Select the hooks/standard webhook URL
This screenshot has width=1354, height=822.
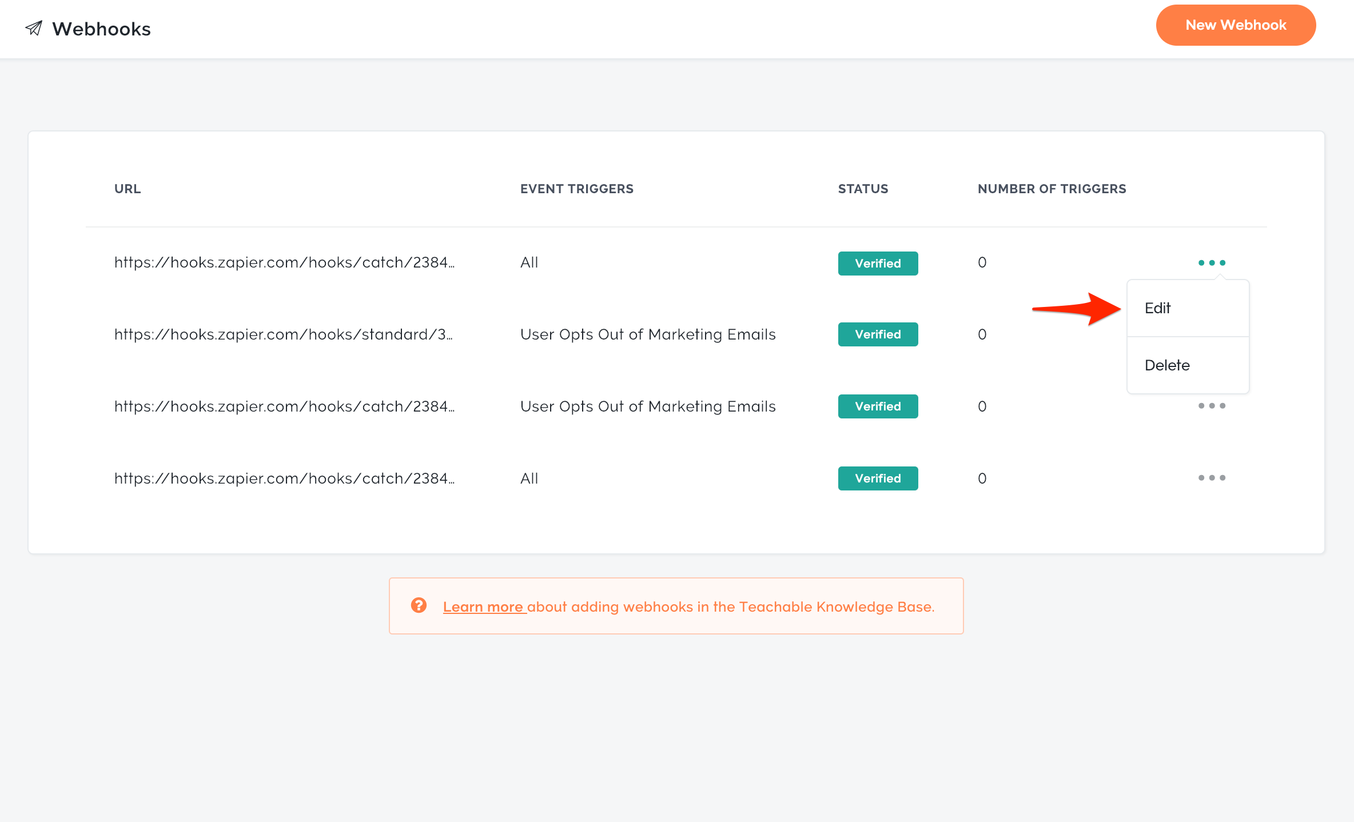tap(283, 334)
